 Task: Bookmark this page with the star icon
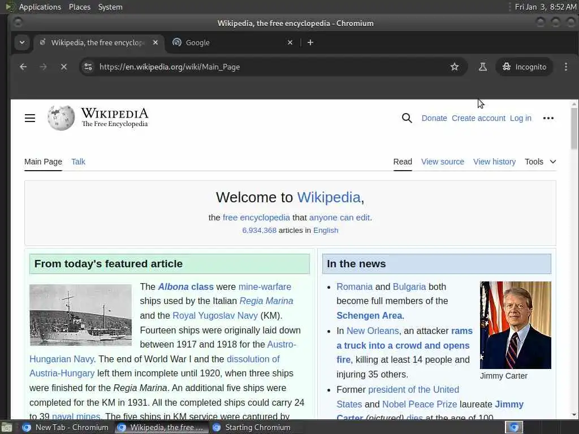455,67
